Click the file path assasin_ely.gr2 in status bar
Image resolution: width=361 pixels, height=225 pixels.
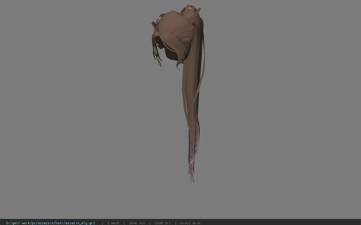click(x=50, y=223)
